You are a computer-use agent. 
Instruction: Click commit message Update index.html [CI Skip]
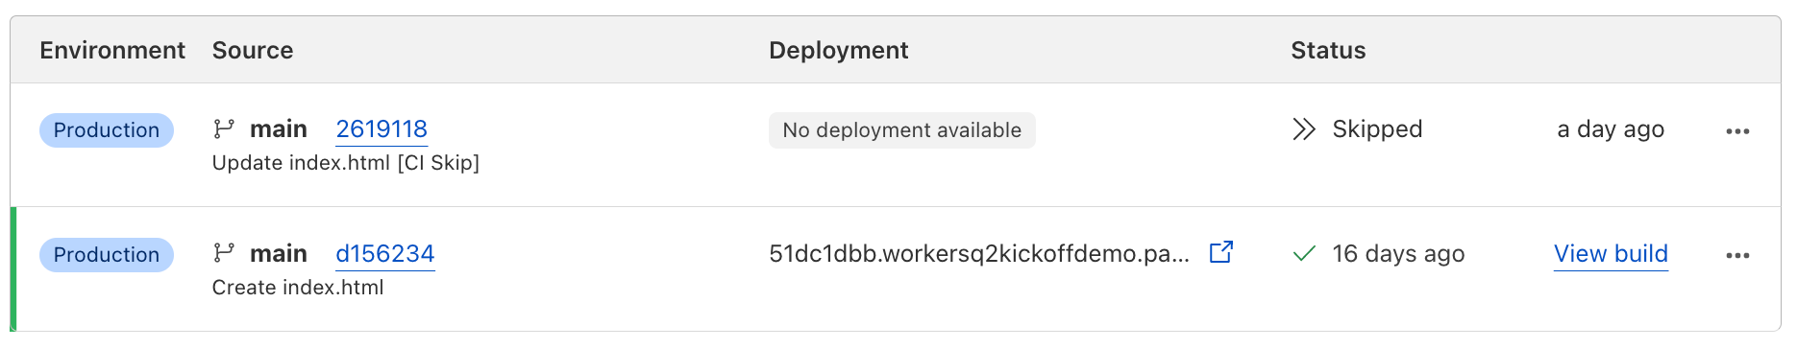click(x=346, y=163)
